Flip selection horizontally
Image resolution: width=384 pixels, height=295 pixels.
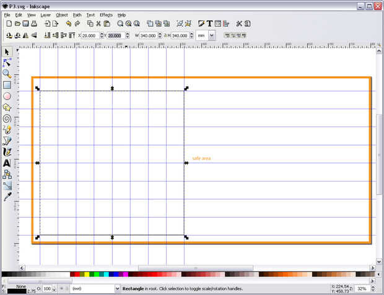click(25, 35)
